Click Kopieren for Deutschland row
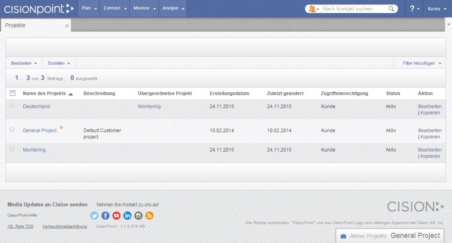Screen dimensions: 452x243 [x=430, y=113]
